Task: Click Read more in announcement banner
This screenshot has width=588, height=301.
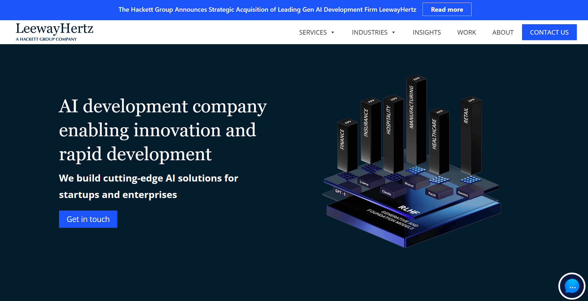Action: pyautogui.click(x=447, y=10)
